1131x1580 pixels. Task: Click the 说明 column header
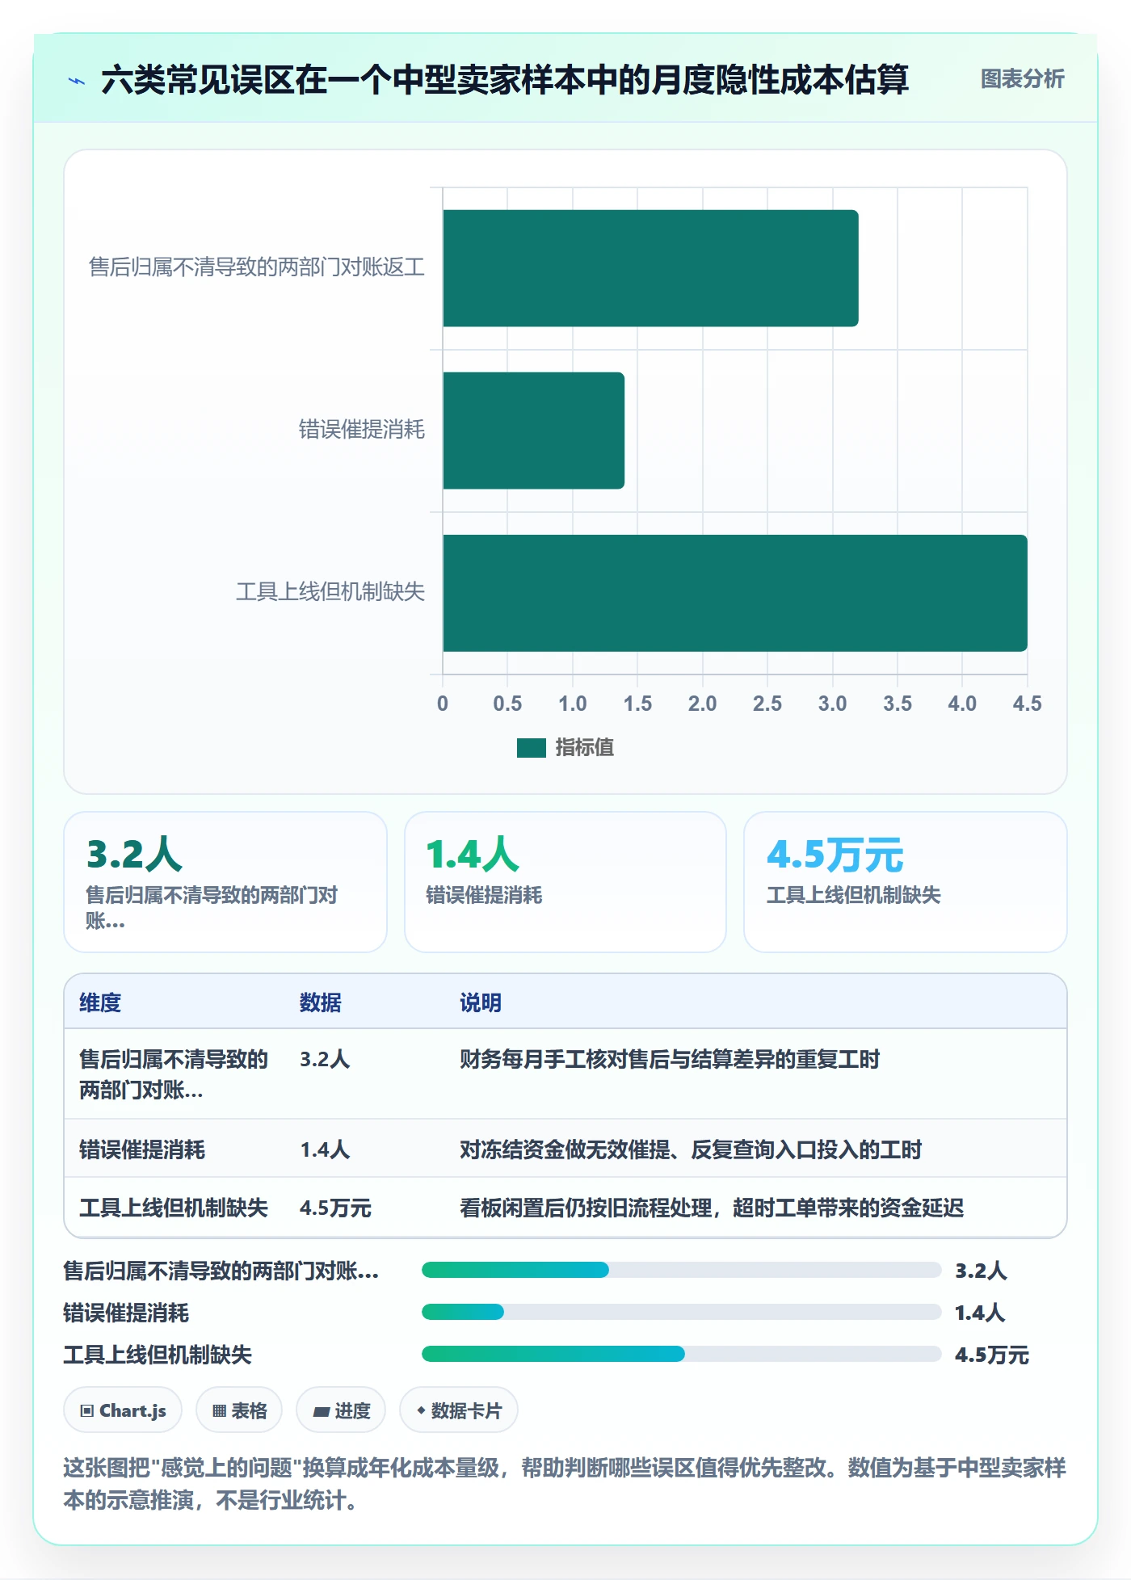[481, 1002]
